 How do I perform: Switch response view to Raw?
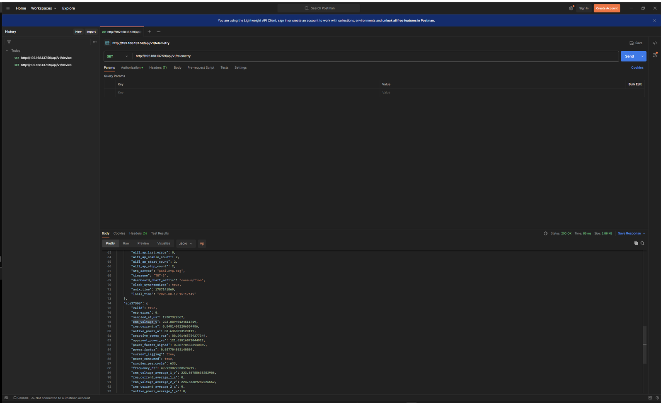click(126, 243)
